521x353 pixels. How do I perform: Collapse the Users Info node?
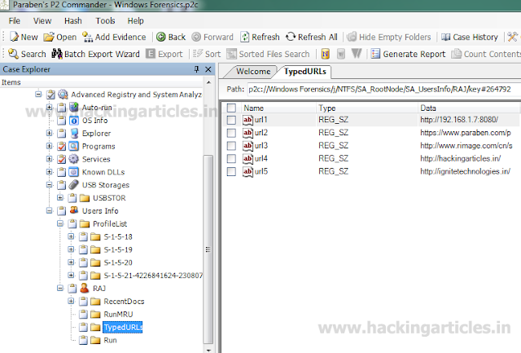click(x=49, y=210)
